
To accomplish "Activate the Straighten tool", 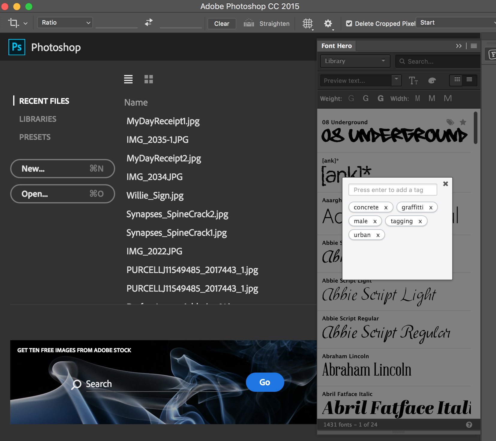I will pyautogui.click(x=266, y=23).
